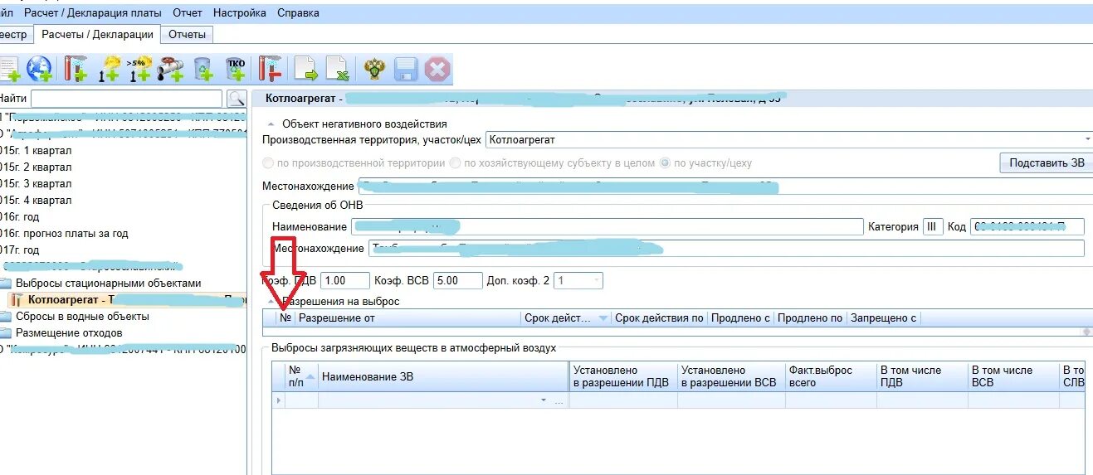Select tree item 015г. 2 квартал
This screenshot has height=475, width=1093.
(37, 167)
